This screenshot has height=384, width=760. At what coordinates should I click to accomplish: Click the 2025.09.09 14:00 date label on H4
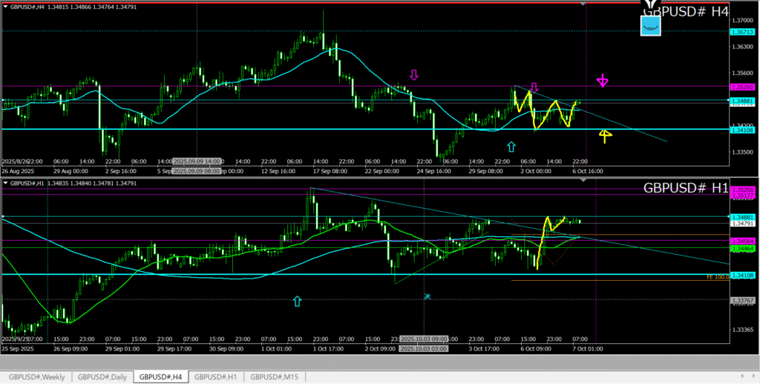197,161
